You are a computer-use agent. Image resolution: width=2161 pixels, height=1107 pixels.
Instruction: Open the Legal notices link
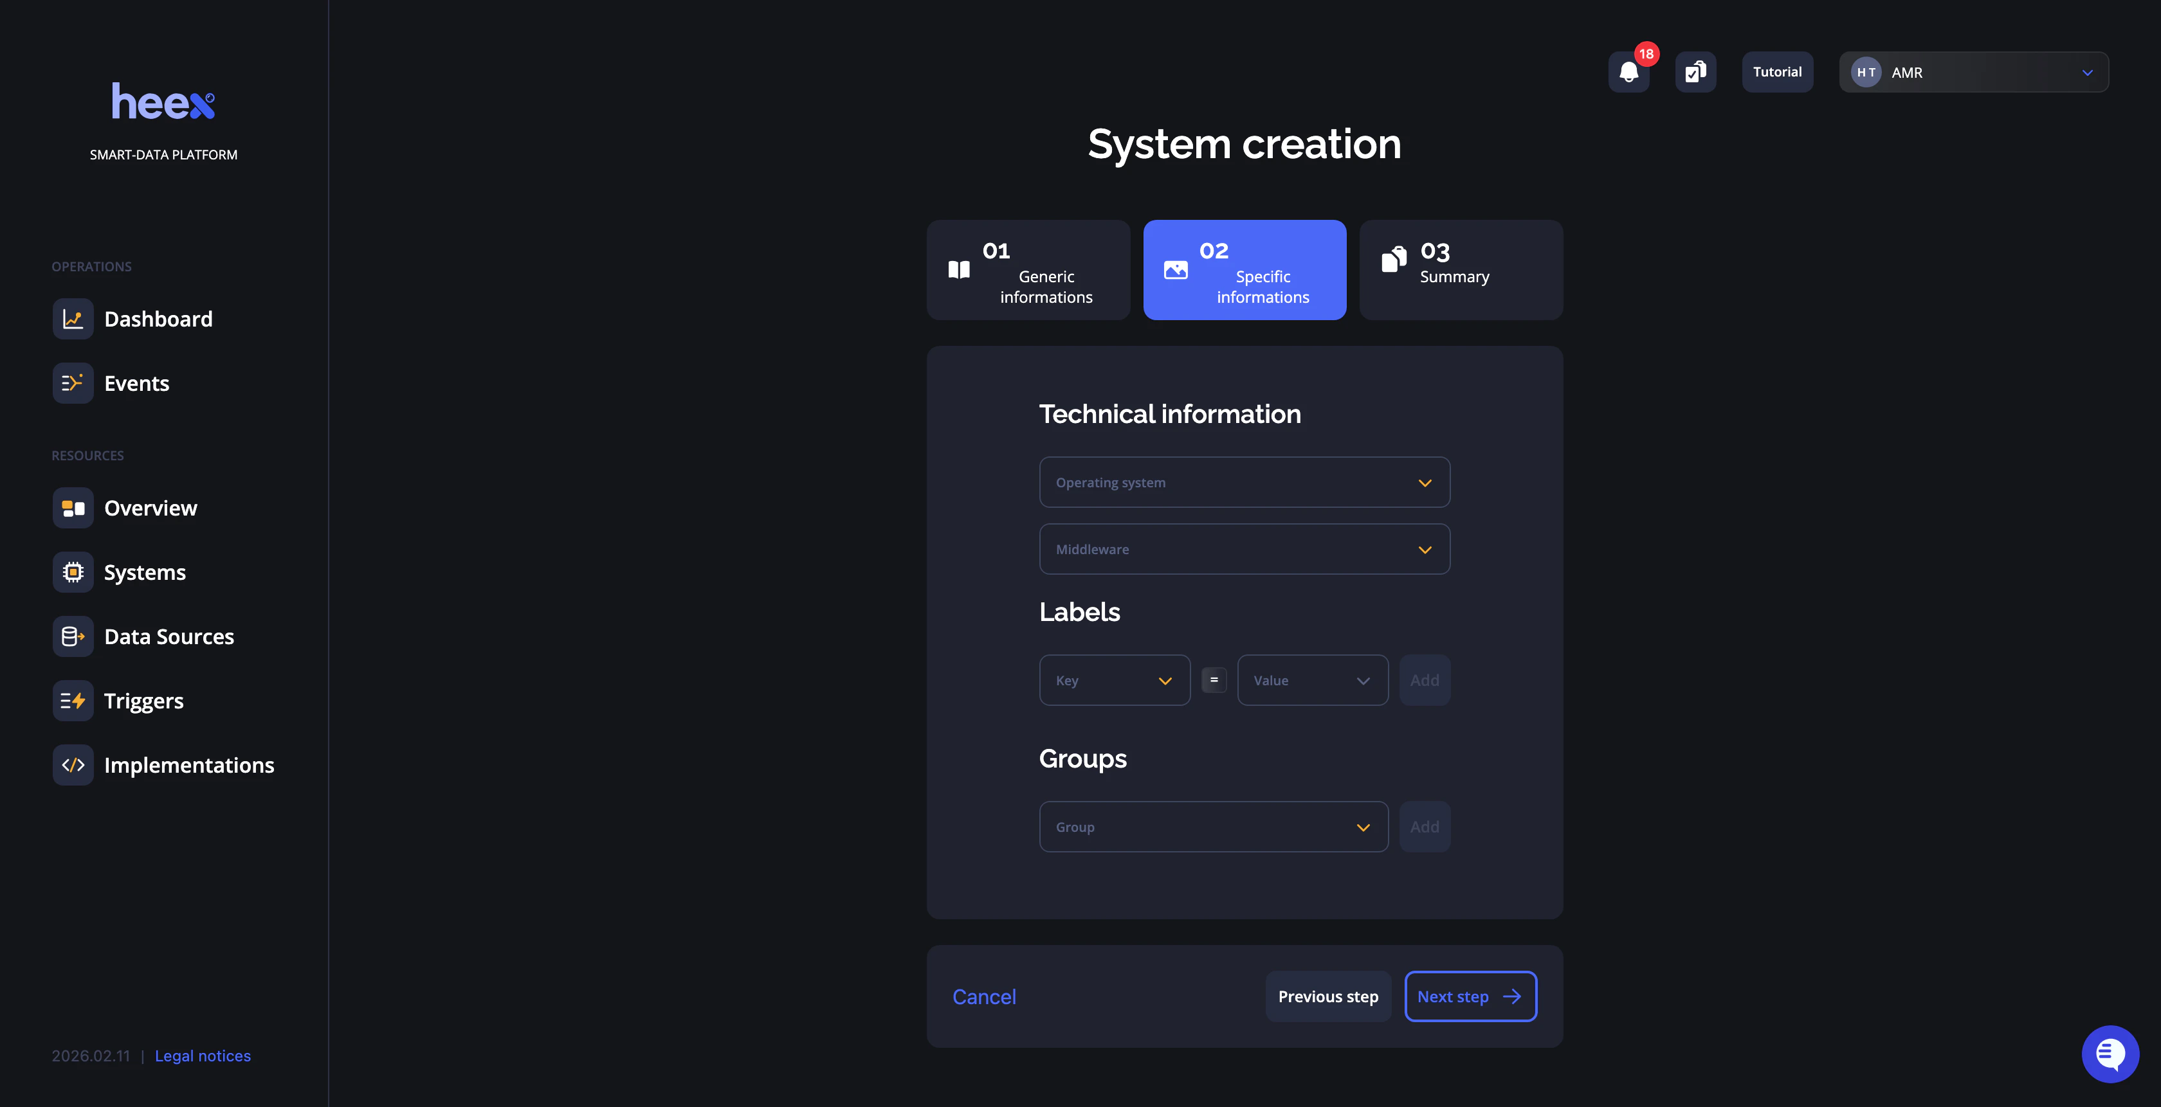(202, 1056)
